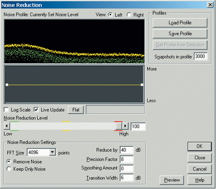Image resolution: width=216 pixels, height=189 pixels.
Task: Click the left endpoint handle of reduction graph
Action: (x=7, y=84)
